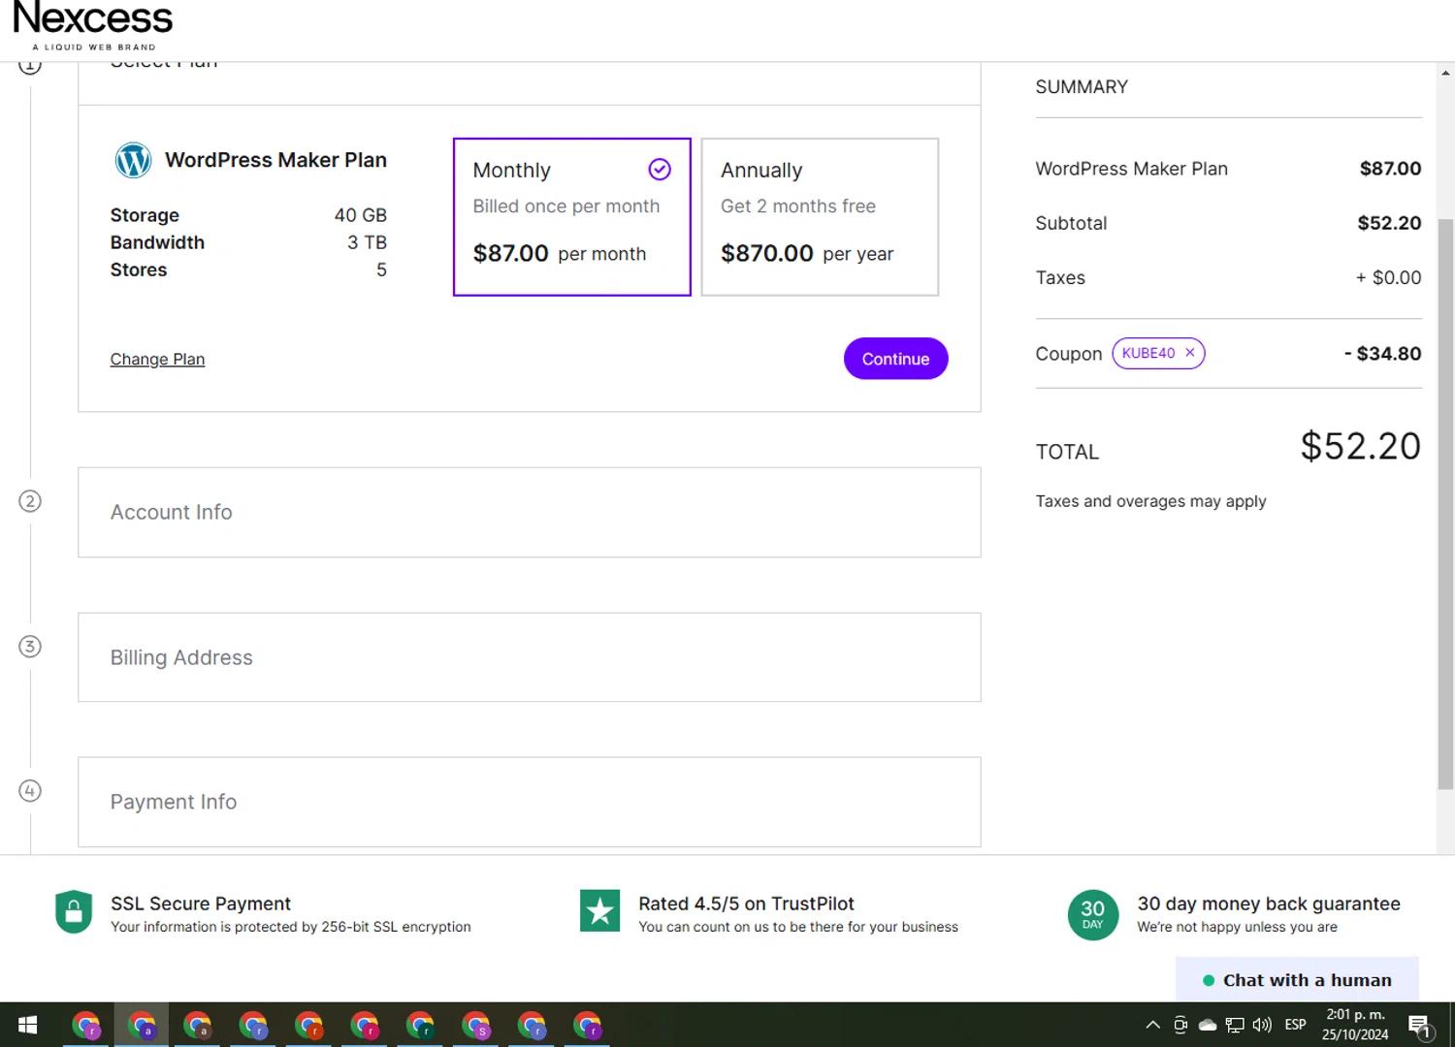Click the WordPress logo beside the plan name
The width and height of the screenshot is (1455, 1047).
134,160
